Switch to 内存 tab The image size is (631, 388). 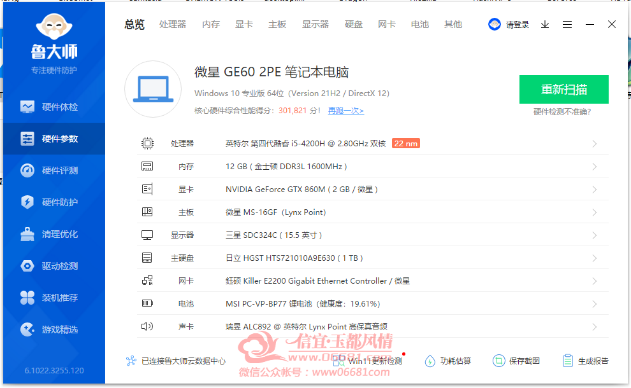point(211,25)
